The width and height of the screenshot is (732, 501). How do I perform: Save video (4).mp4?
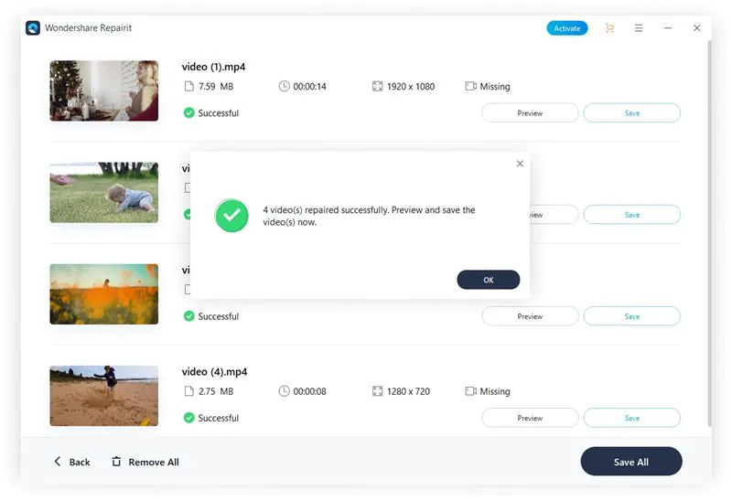coord(631,418)
